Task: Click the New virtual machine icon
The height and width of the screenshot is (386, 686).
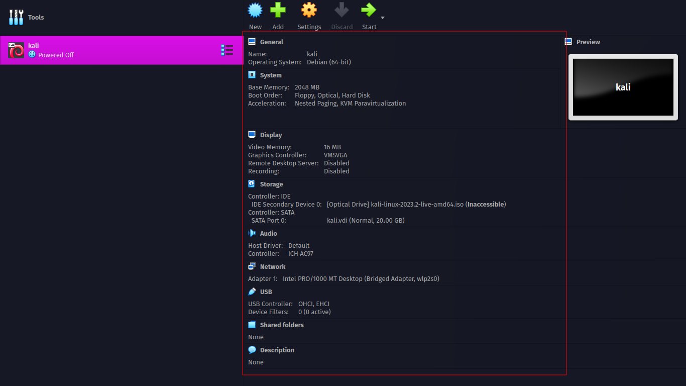Action: [x=255, y=10]
